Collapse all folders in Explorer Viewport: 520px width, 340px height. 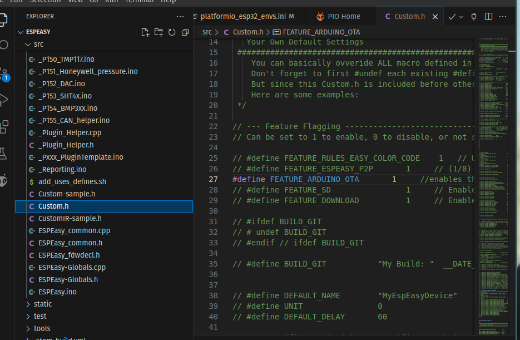tap(185, 32)
